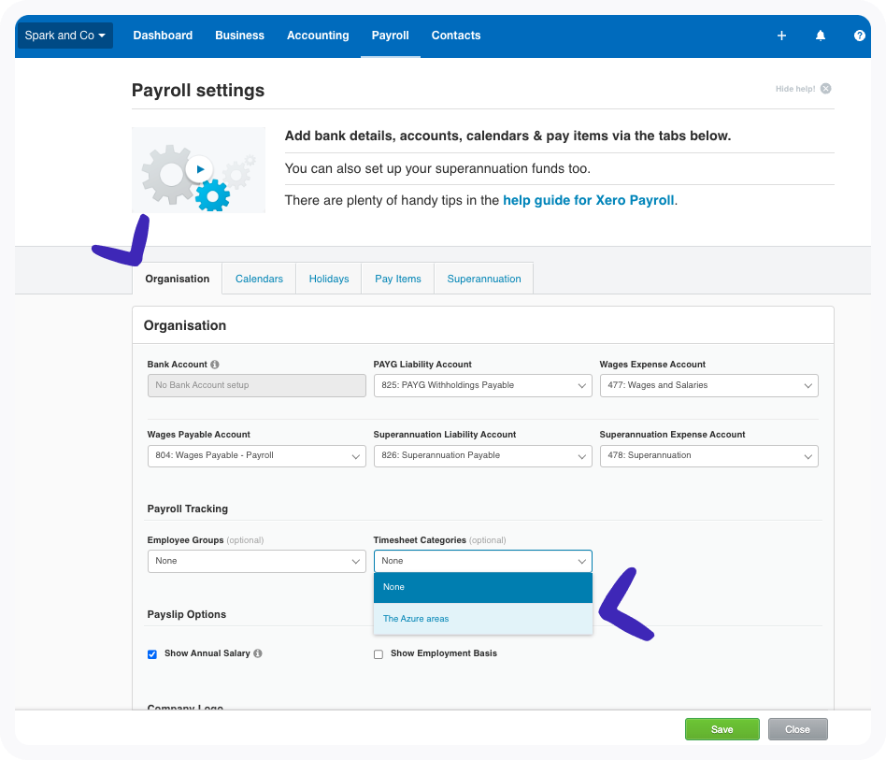Image resolution: width=886 pixels, height=760 pixels.
Task: Go to the Superannuation tab
Action: 483,279
